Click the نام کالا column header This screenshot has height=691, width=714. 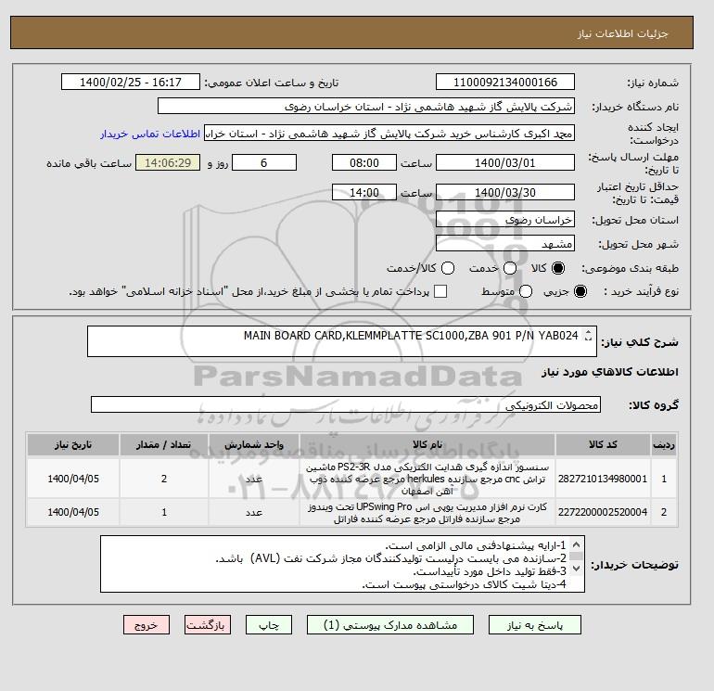(427, 444)
